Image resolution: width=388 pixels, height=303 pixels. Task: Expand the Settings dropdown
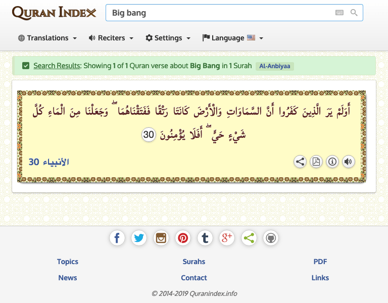coord(168,38)
